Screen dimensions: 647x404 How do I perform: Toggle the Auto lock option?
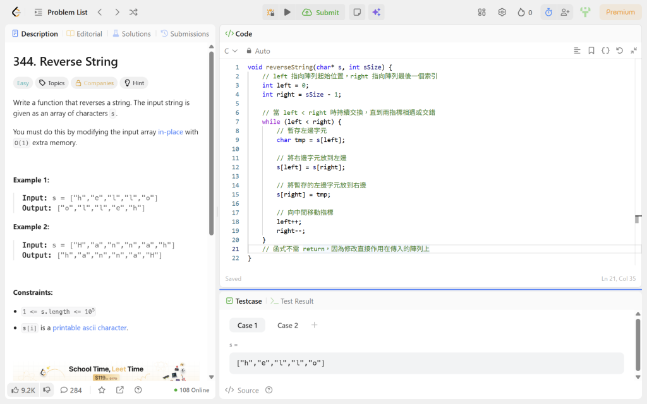258,51
